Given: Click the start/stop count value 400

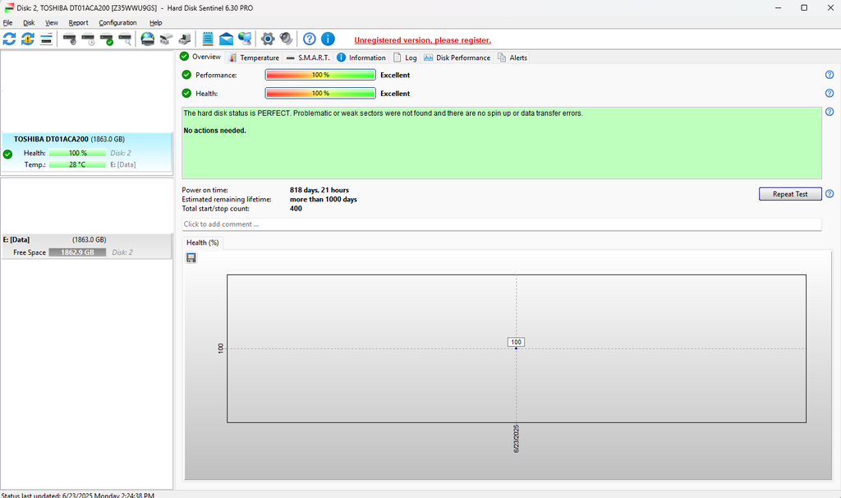Looking at the screenshot, I should (x=296, y=208).
